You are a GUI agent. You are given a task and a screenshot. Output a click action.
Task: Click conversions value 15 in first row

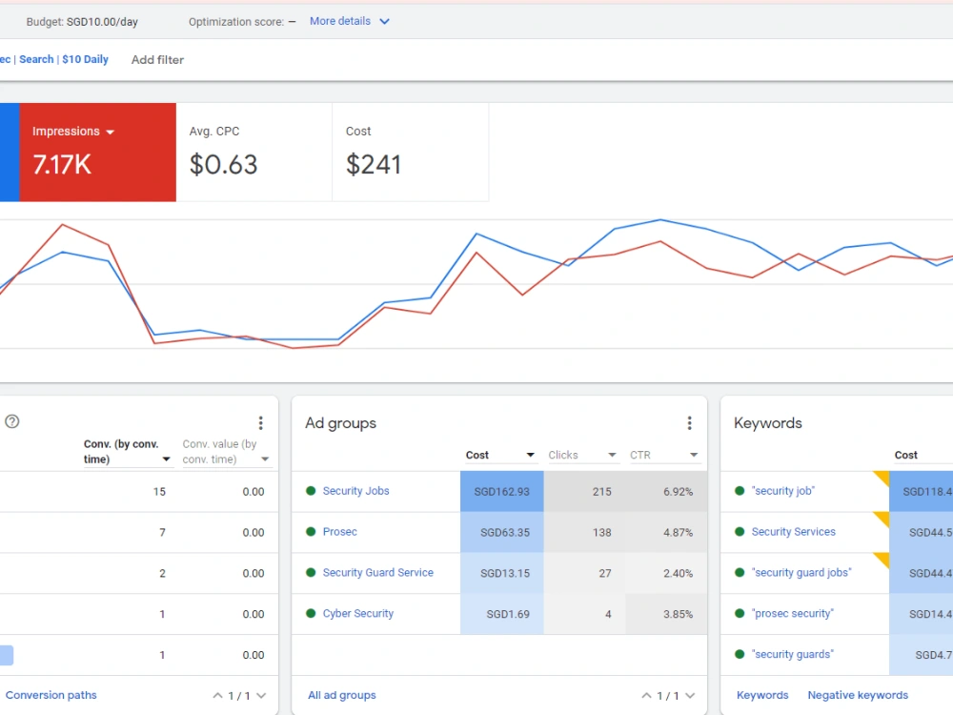pos(159,491)
